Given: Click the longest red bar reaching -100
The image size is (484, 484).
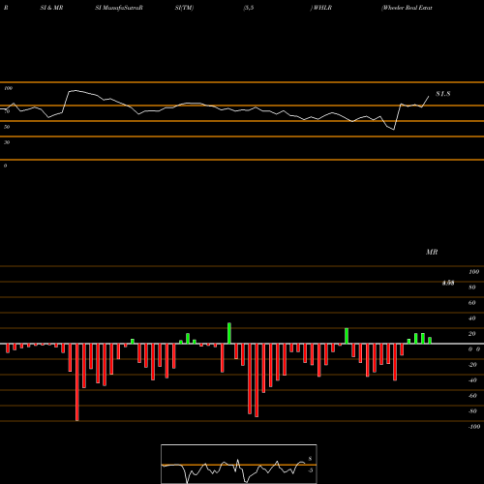Looking at the screenshot, I should 76,382.
